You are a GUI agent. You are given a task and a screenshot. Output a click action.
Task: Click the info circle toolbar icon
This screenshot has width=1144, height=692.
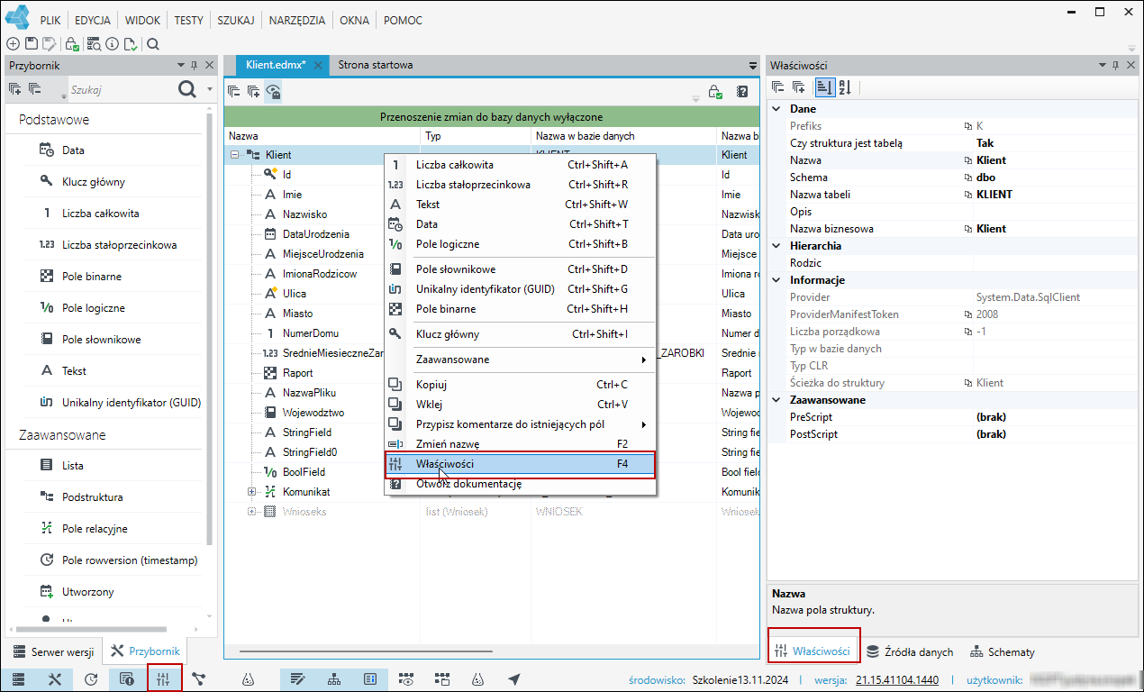click(x=112, y=43)
